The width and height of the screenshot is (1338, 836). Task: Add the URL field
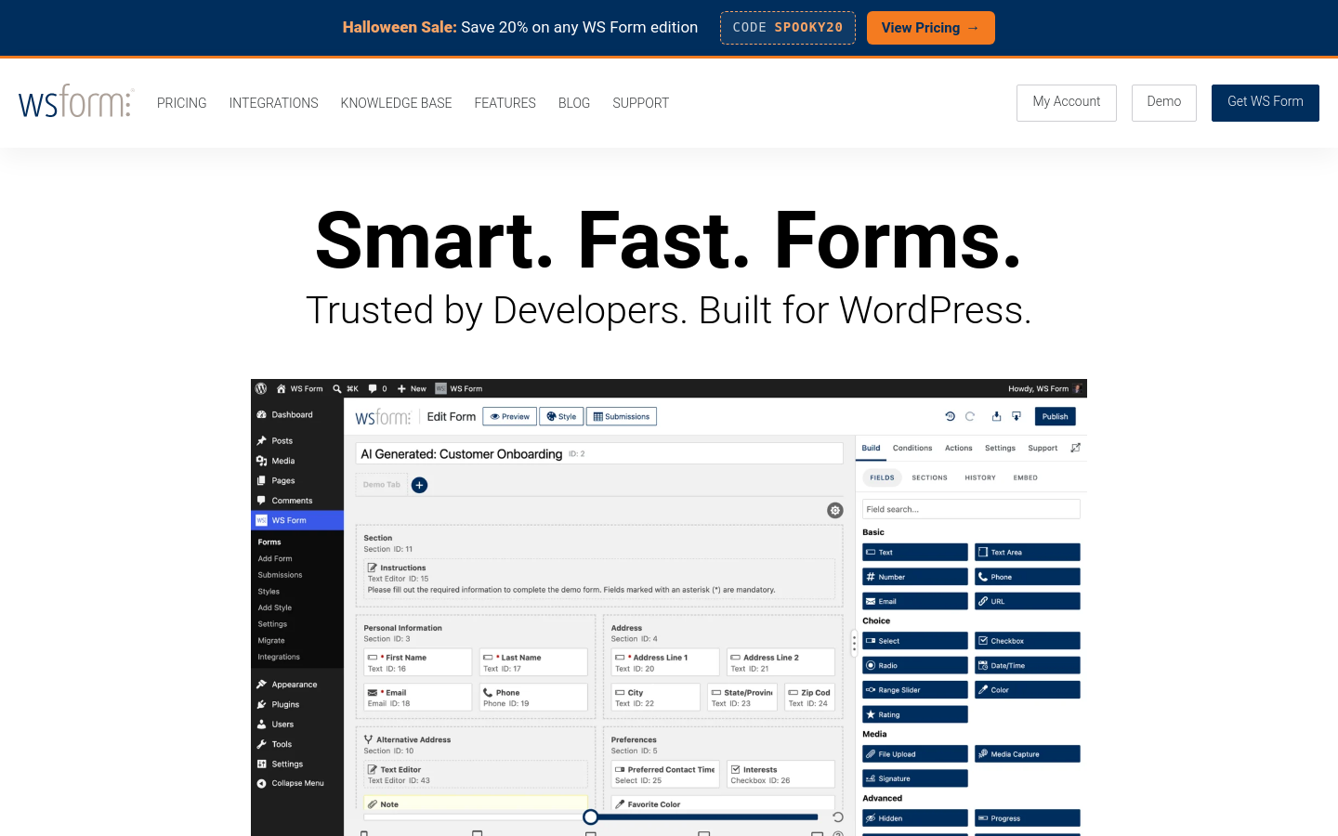(x=1028, y=601)
